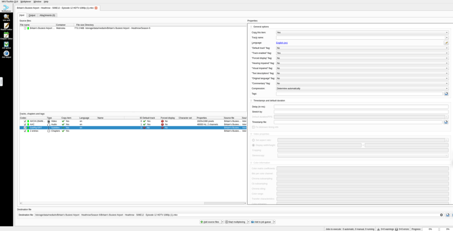Click the Destination file path field

tap(239, 215)
